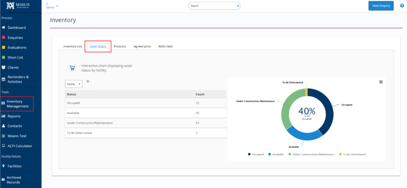This screenshot has height=188, width=407.
Task: Select the Under Construction/Maintenance table row
Action: (x=145, y=123)
